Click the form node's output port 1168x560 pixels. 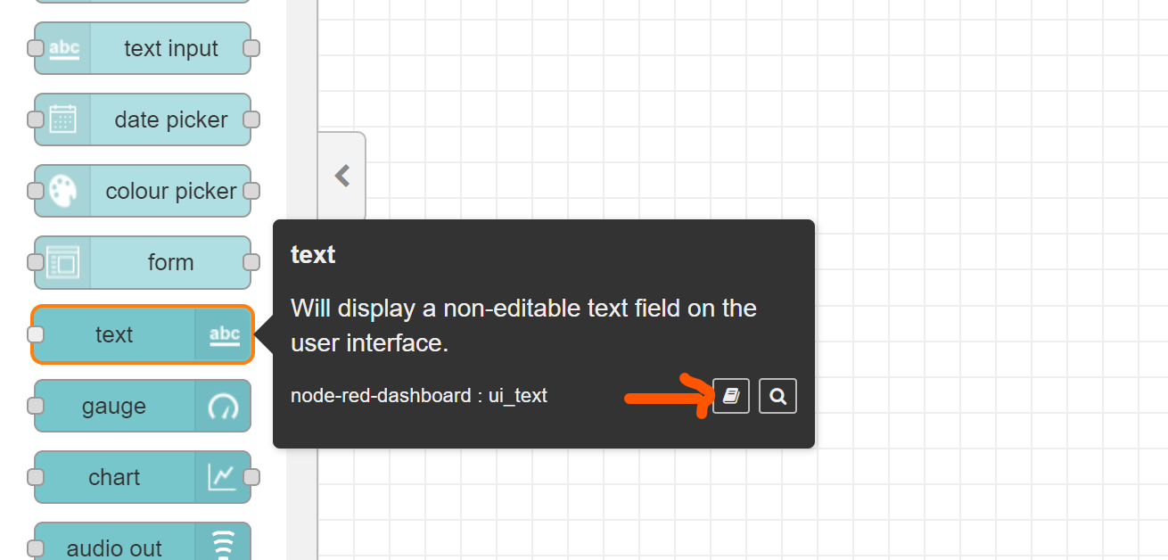pos(251,262)
